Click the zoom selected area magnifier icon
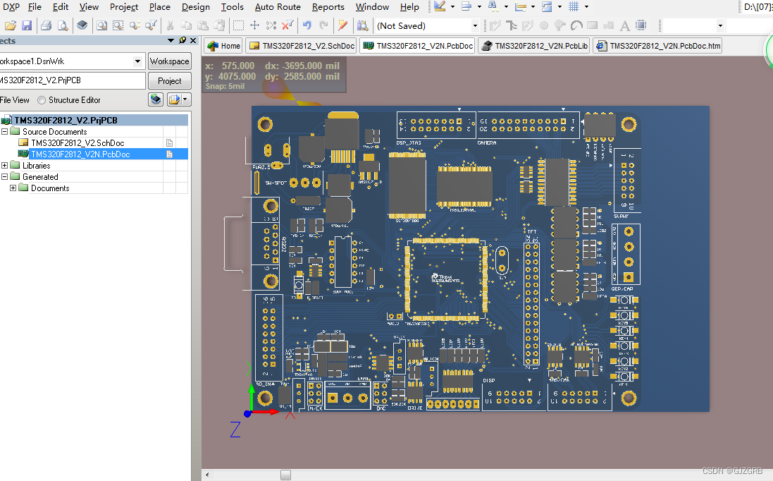The image size is (773, 481). (118, 26)
